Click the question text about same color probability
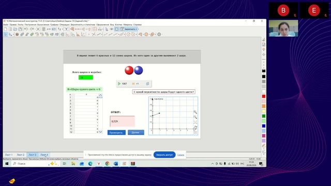The width and height of the screenshot is (331, 186). [x=163, y=92]
